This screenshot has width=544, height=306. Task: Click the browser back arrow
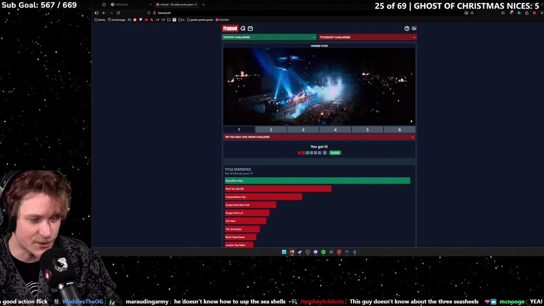click(x=104, y=13)
